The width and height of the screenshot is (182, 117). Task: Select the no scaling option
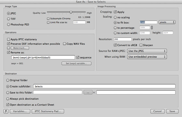click(115, 17)
